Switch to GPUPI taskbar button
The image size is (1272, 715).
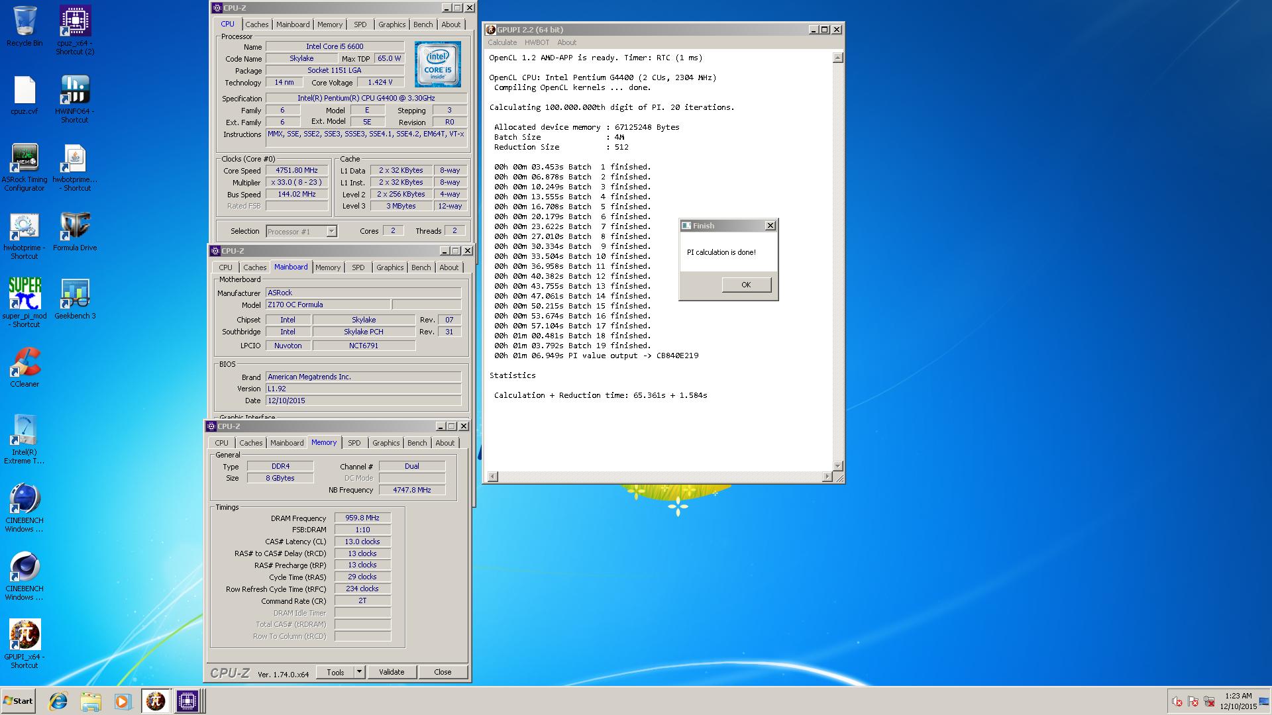156,701
